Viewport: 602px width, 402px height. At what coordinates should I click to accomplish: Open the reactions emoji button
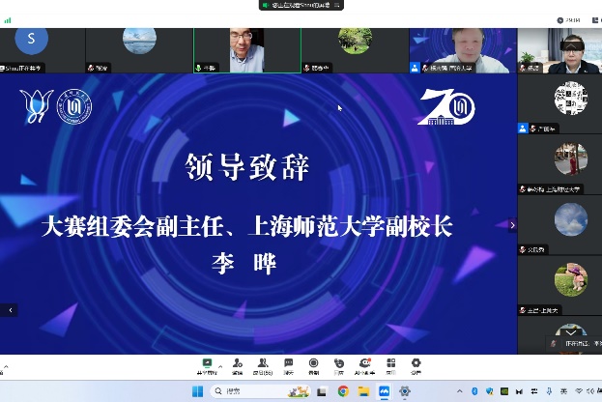tap(339, 366)
